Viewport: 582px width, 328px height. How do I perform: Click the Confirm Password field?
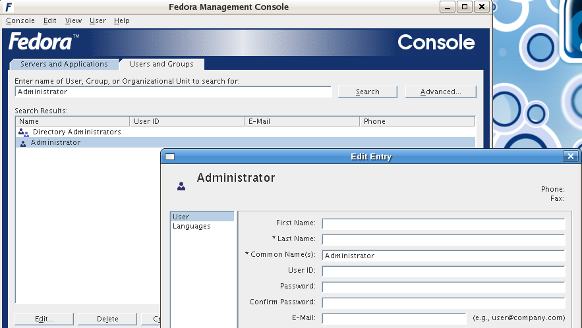(444, 303)
